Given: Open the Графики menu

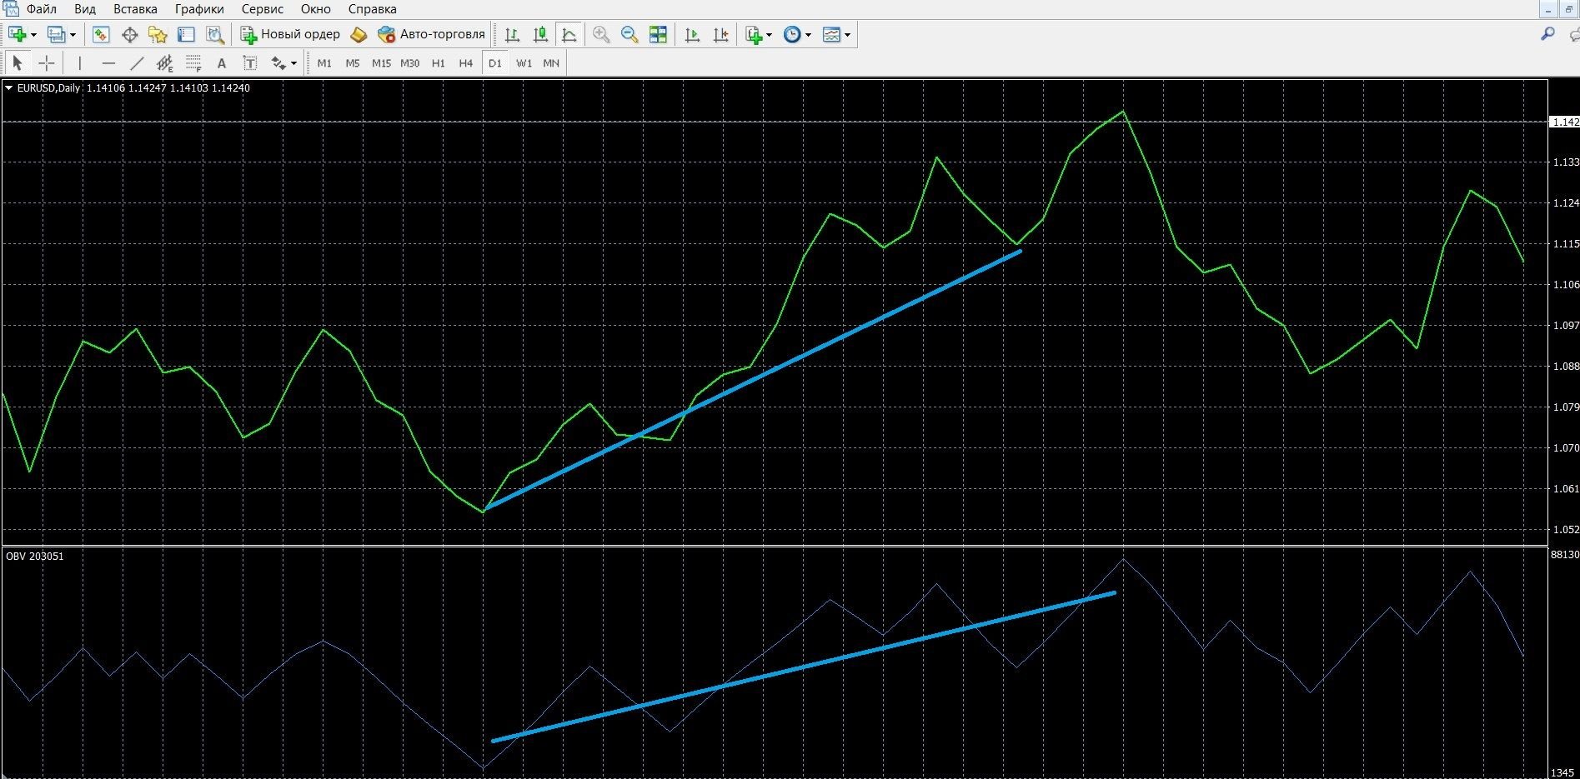Looking at the screenshot, I should [199, 9].
